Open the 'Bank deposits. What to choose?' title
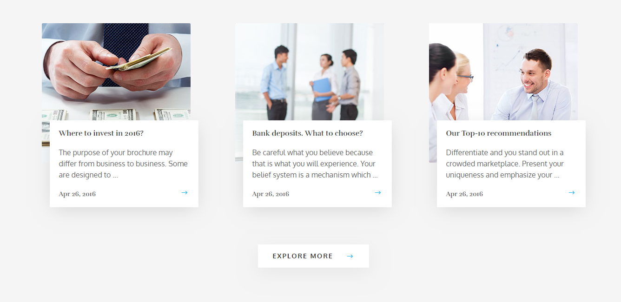The width and height of the screenshot is (621, 302). [x=308, y=133]
